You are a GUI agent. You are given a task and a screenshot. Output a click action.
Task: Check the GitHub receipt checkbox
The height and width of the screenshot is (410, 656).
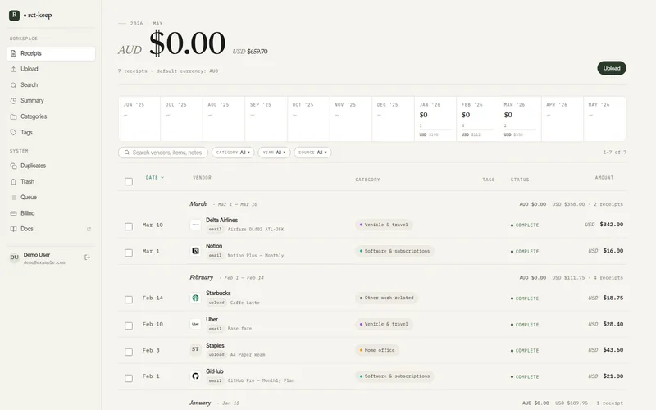[129, 378]
